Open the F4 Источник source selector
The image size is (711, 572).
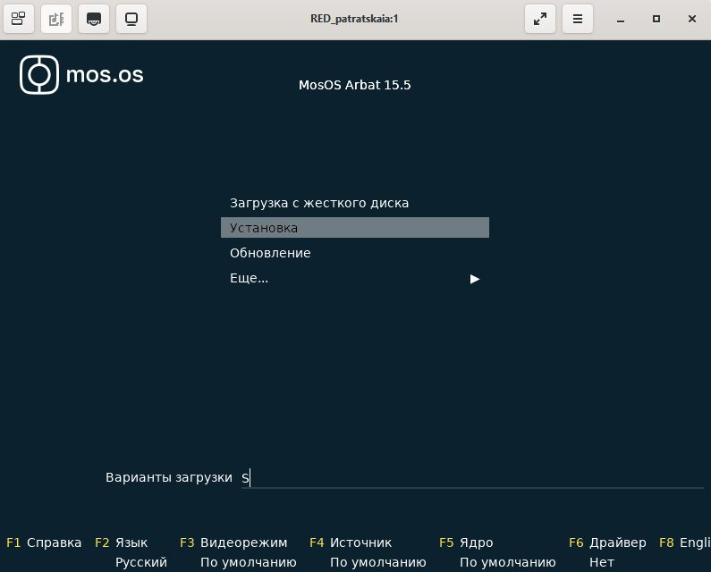pyautogui.click(x=351, y=543)
